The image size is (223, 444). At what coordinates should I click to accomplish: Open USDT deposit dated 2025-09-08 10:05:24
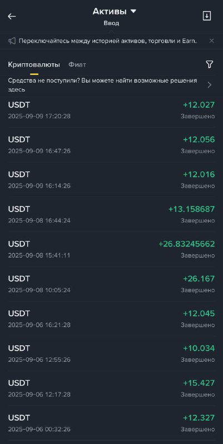111,284
